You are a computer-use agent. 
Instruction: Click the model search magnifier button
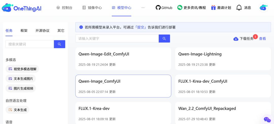[x=164, y=38]
